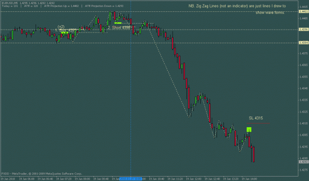This screenshot has width=309, height=181.
Task: Select the large green square marker near SL 4315
Action: [x=249, y=130]
